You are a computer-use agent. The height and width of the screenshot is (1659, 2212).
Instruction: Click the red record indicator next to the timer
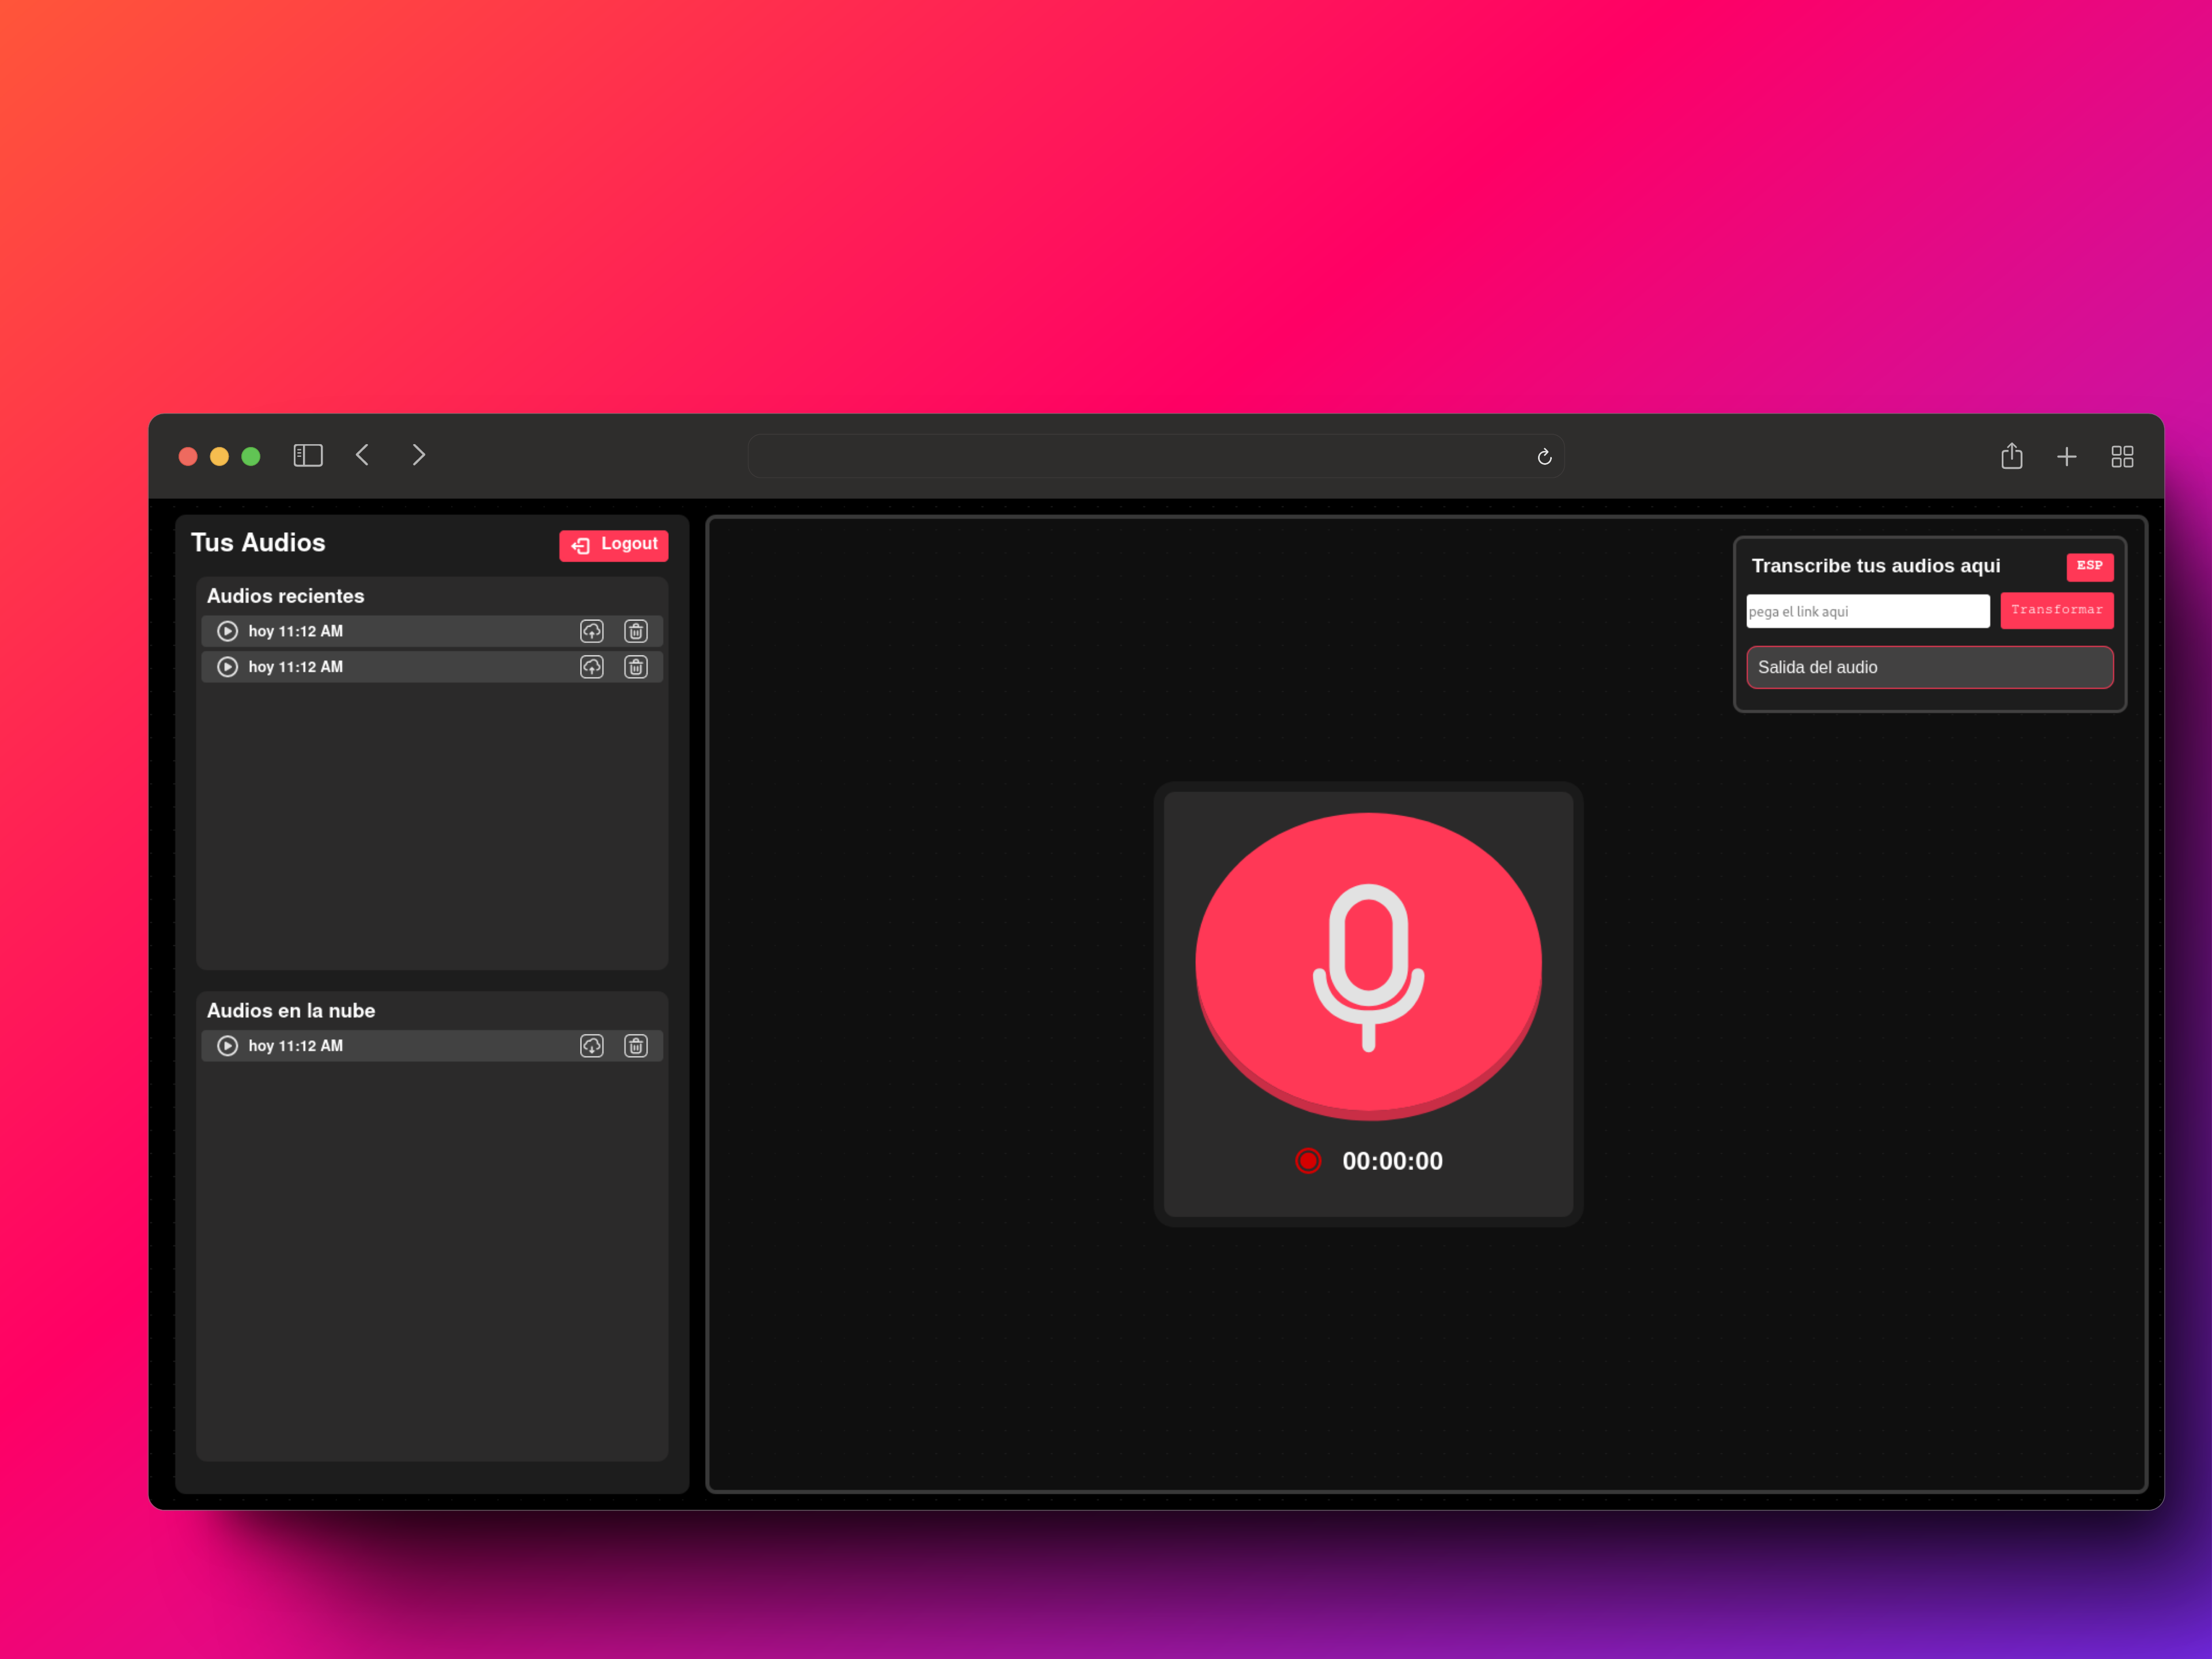coord(1307,1161)
